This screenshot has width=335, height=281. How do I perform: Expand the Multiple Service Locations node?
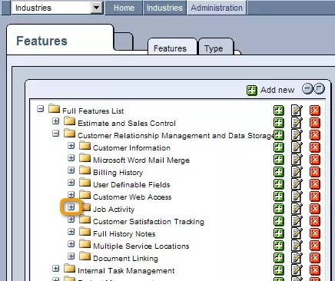click(x=71, y=244)
